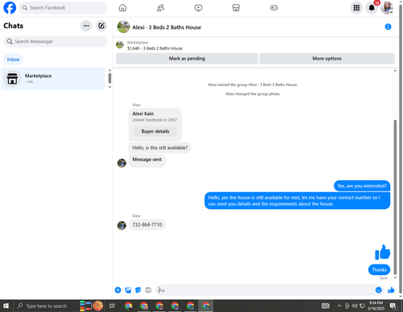Viewport: 403px width, 312px height.
Task: Start a new message with compose icon
Action: coord(102,26)
